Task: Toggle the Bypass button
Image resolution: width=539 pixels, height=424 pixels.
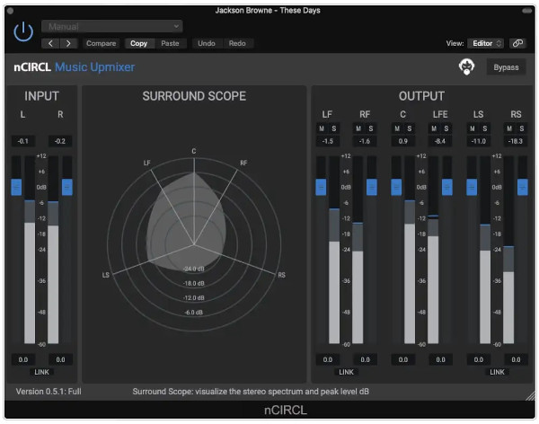Action: [506, 67]
